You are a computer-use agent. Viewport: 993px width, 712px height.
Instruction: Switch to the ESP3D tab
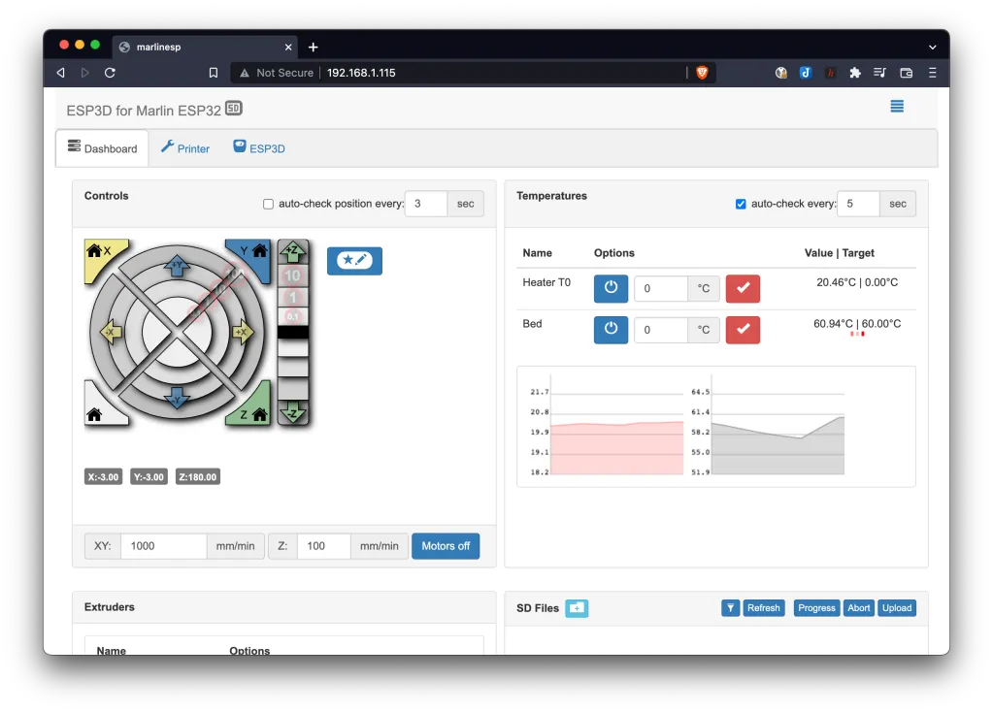pos(259,148)
